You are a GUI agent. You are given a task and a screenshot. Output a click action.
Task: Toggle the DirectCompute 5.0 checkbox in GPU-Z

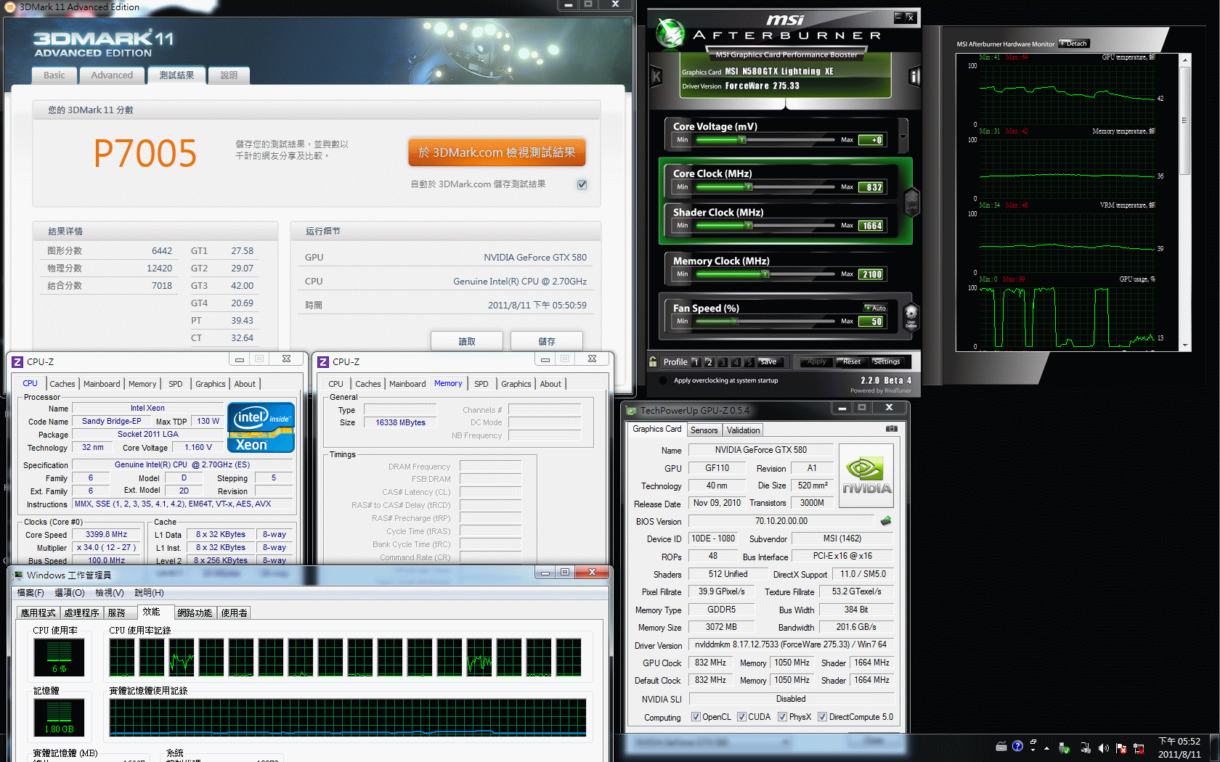point(822,717)
